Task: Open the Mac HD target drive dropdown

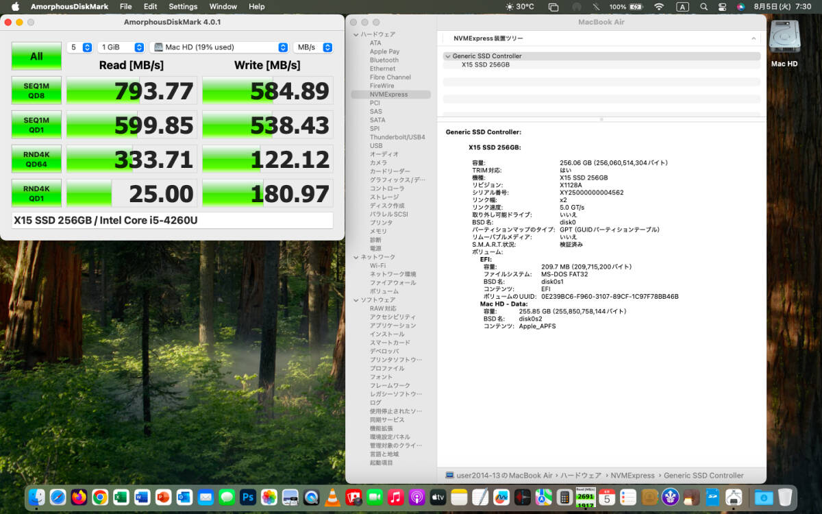Action: coord(219,47)
